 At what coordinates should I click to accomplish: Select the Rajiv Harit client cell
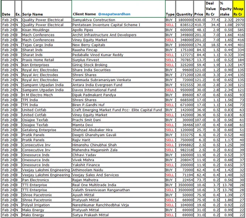pyautogui.click(x=118, y=140)
